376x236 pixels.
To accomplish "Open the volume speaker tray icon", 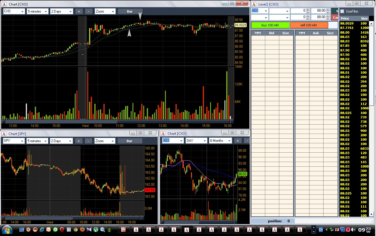I will 353,230.
